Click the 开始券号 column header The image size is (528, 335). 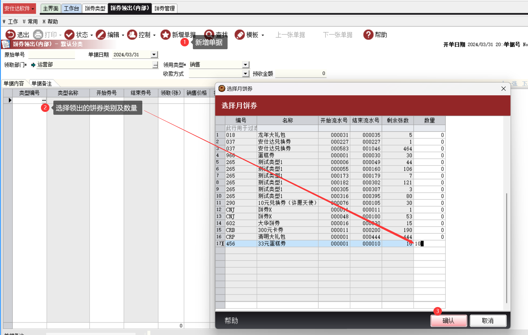106,93
